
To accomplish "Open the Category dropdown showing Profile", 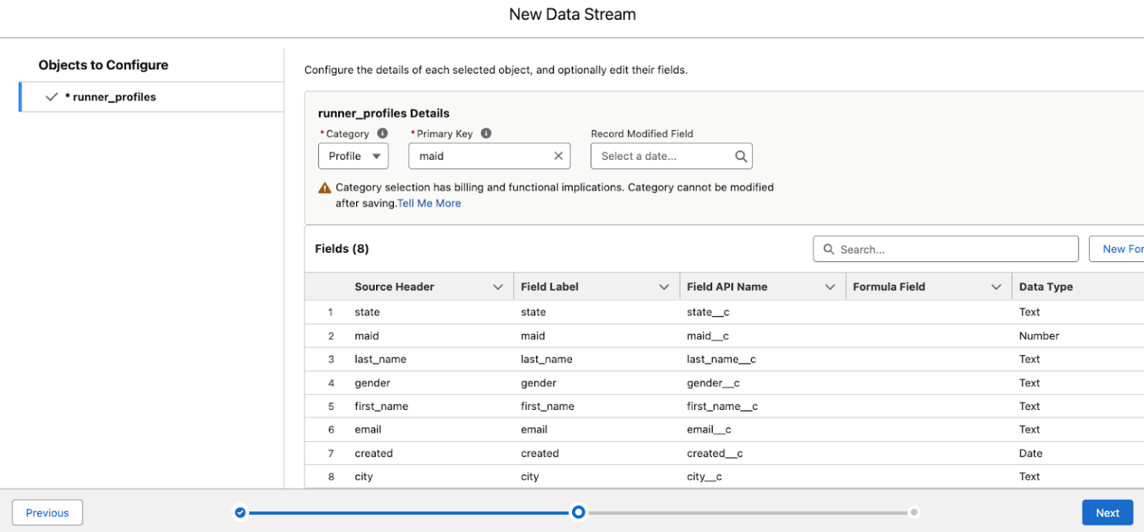I will (x=353, y=156).
